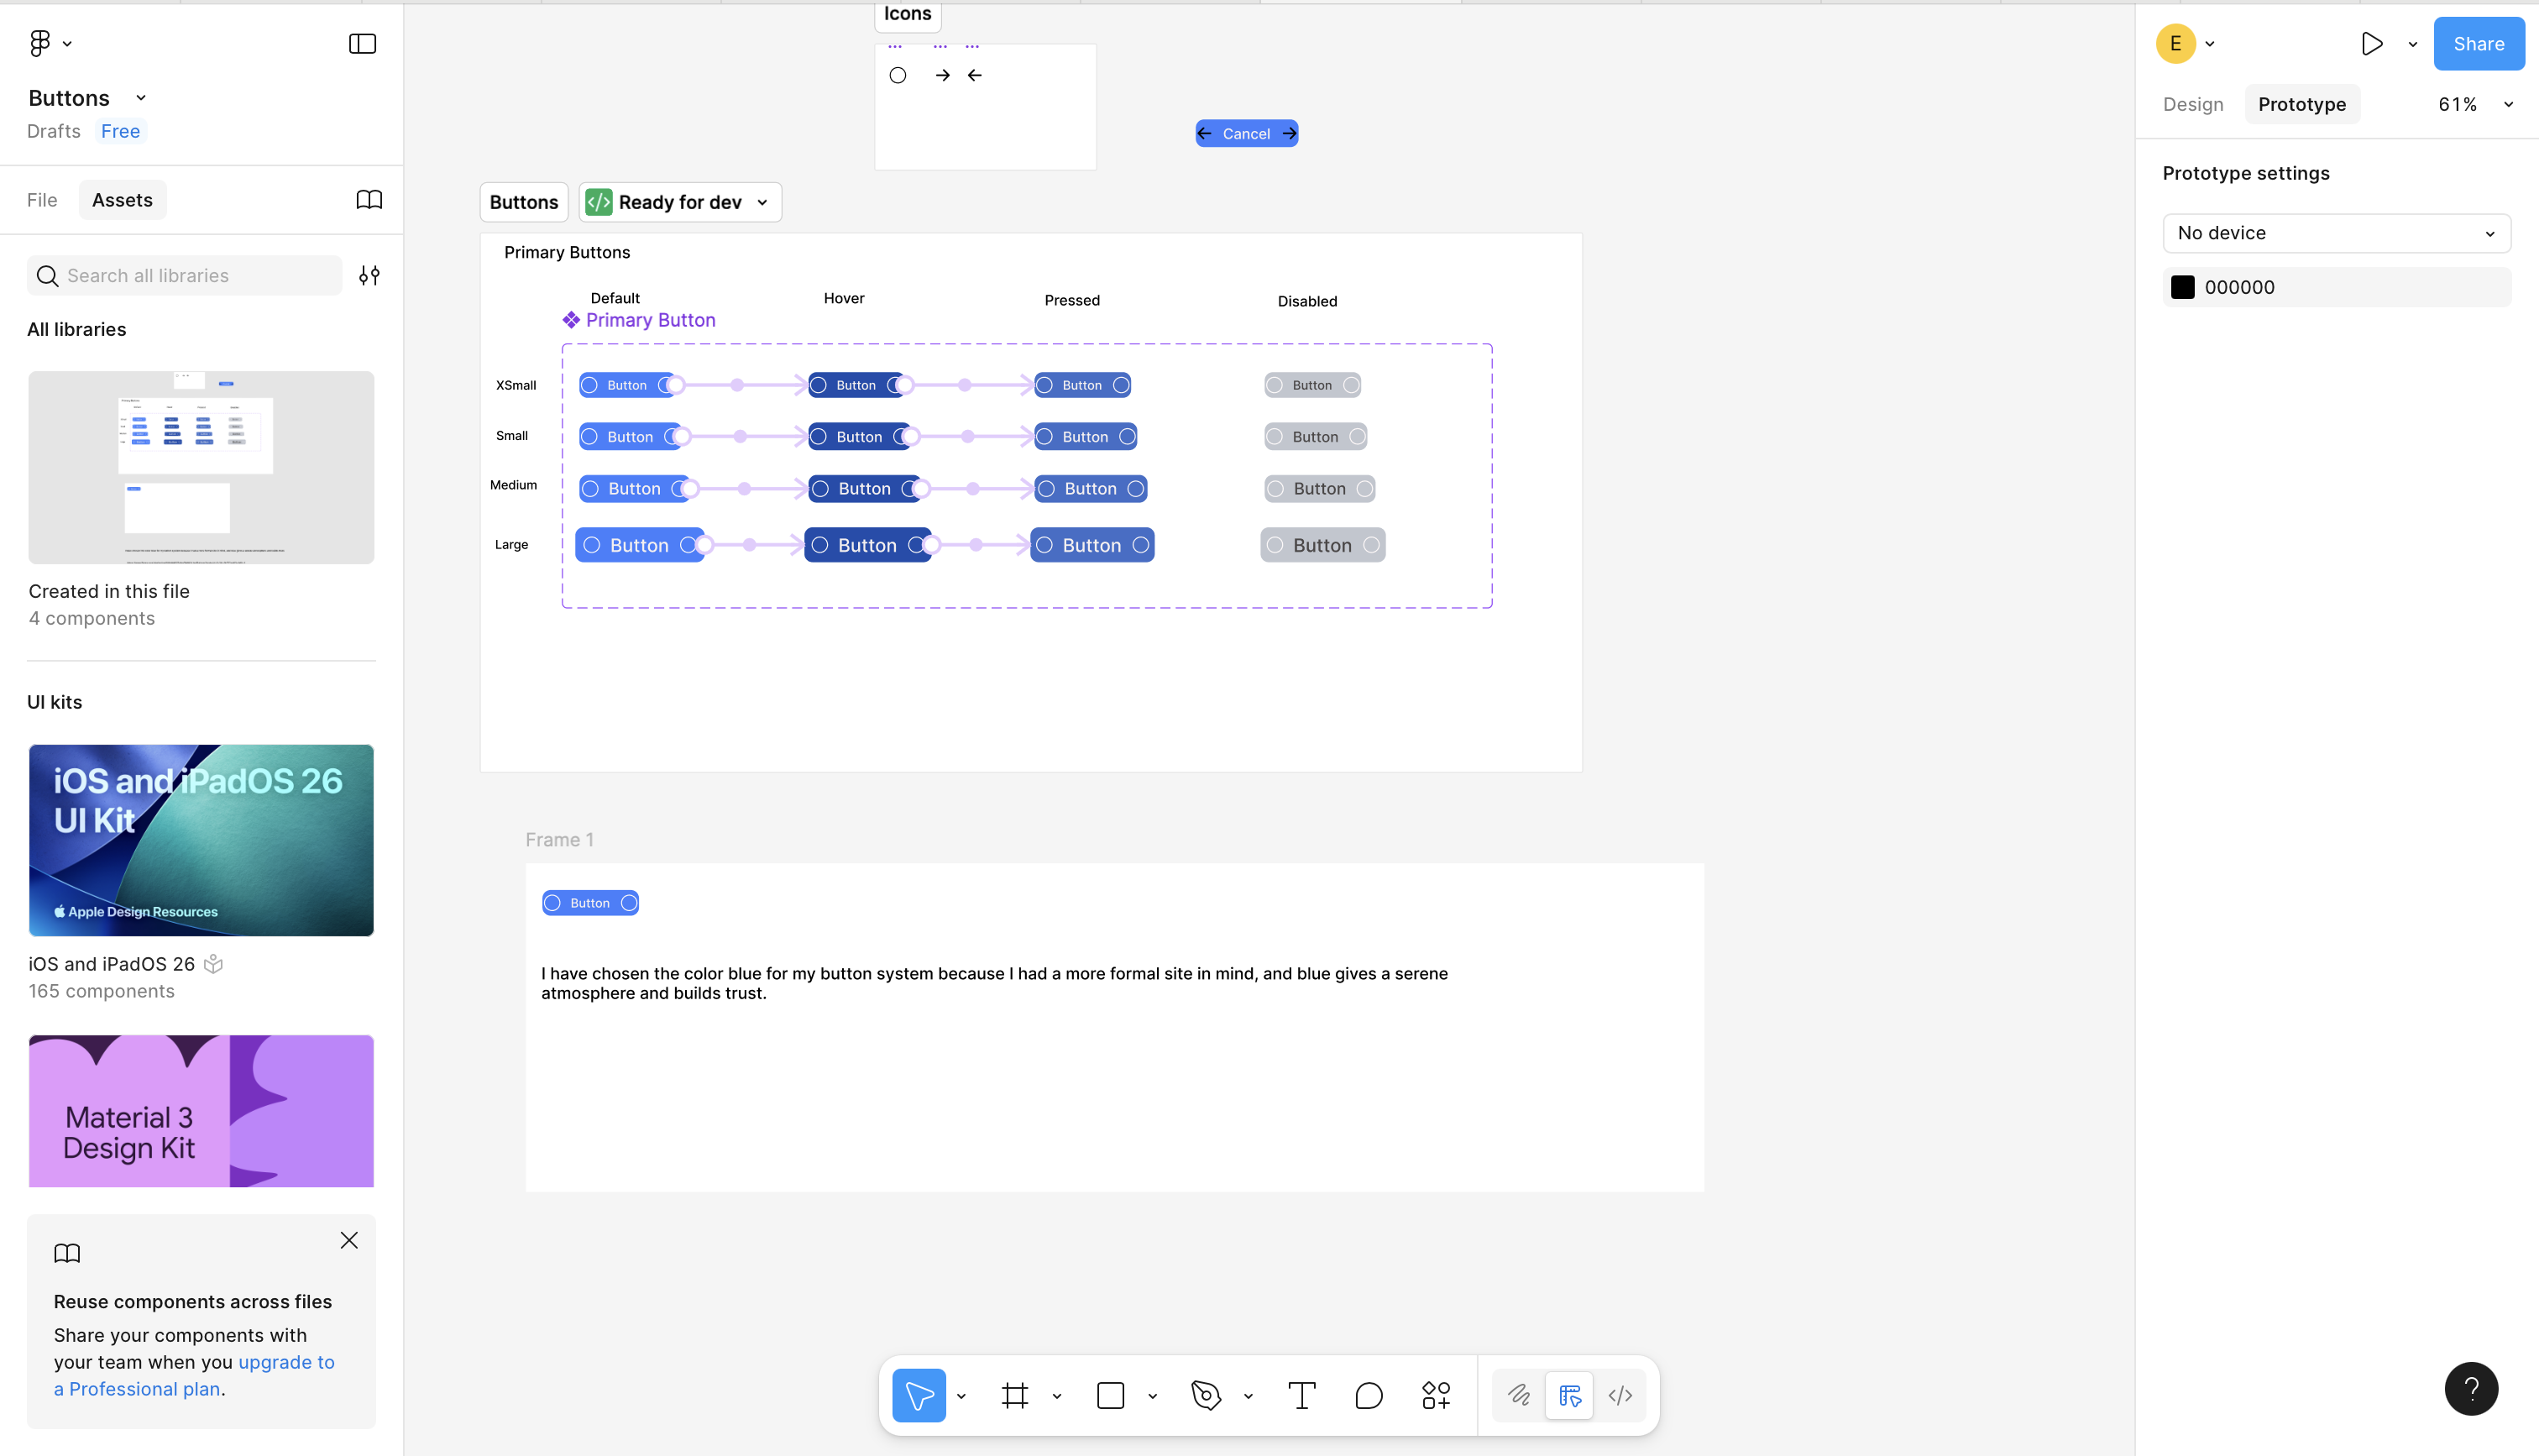Click the Share button
Image resolution: width=2539 pixels, height=1456 pixels.
[2478, 43]
